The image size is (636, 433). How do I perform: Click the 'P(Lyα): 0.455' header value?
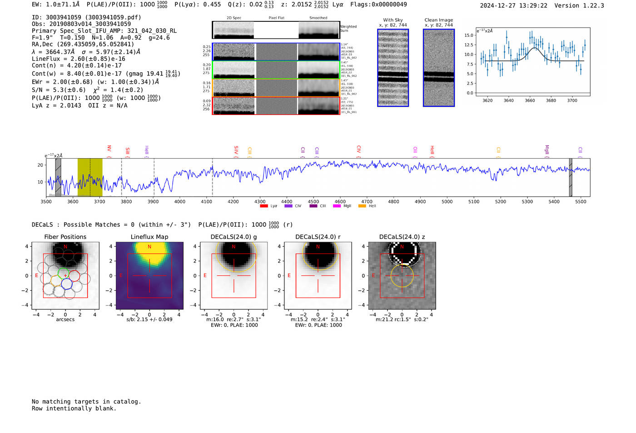click(x=199, y=4)
